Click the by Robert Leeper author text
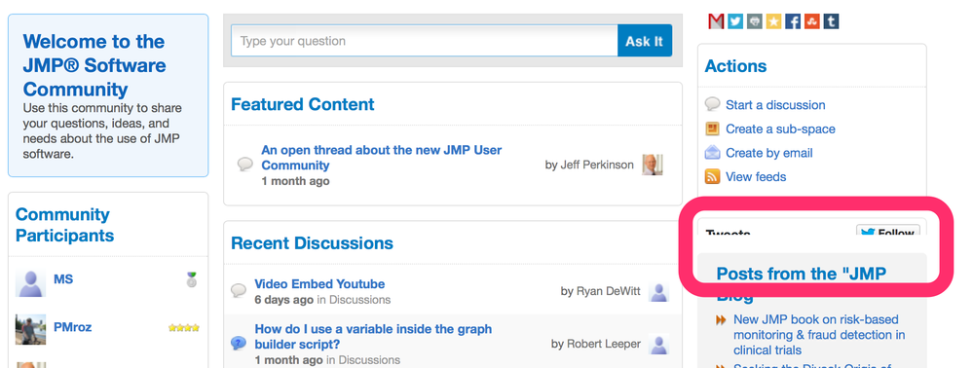Image resolution: width=973 pixels, height=368 pixels. point(596,344)
